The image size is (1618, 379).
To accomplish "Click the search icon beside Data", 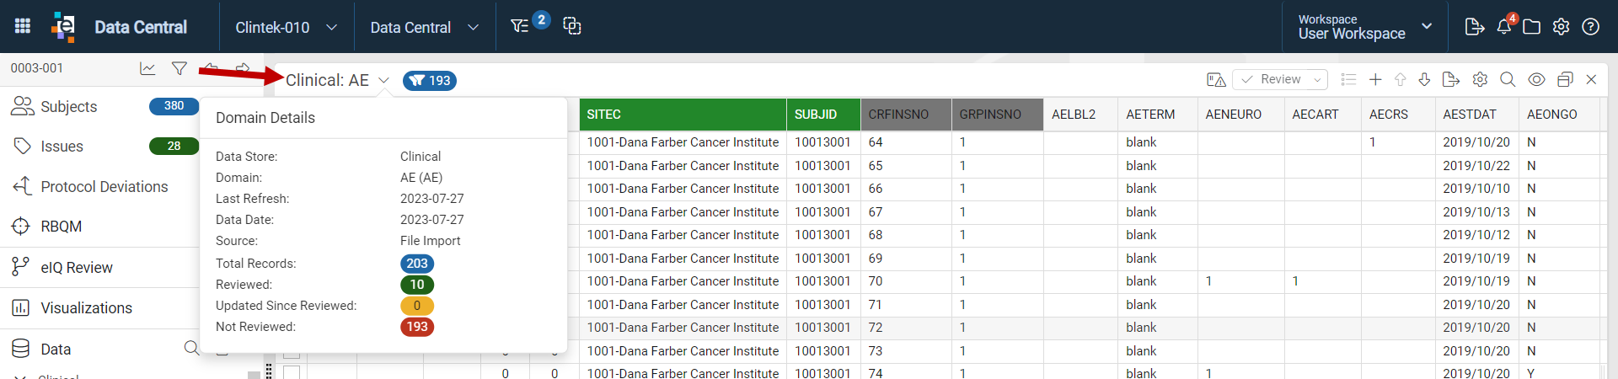I will pyautogui.click(x=191, y=349).
